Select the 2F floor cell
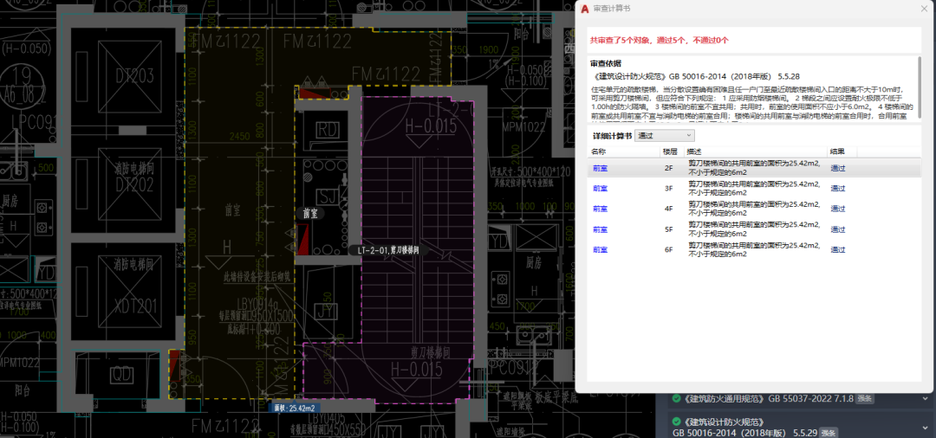Viewport: 936px width, 438px height. (668, 168)
